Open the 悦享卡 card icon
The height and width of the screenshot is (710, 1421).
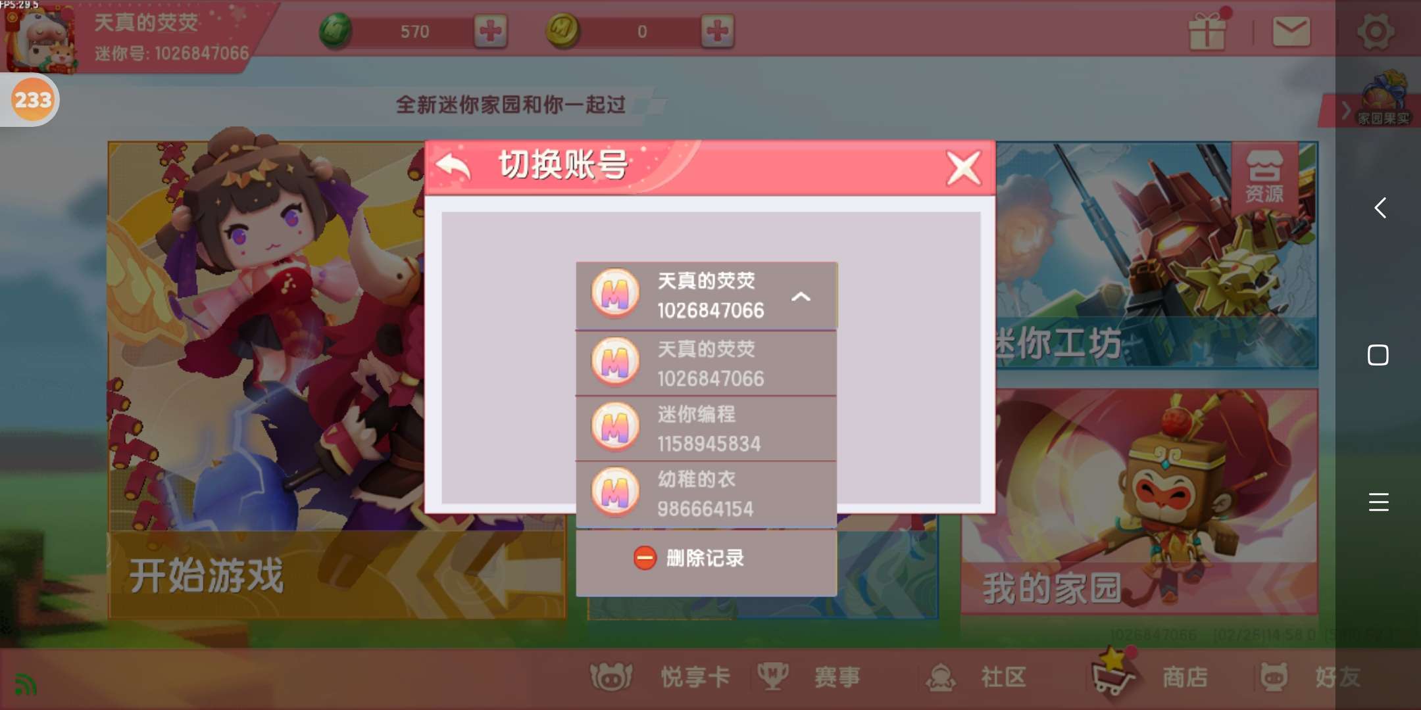coord(611,676)
